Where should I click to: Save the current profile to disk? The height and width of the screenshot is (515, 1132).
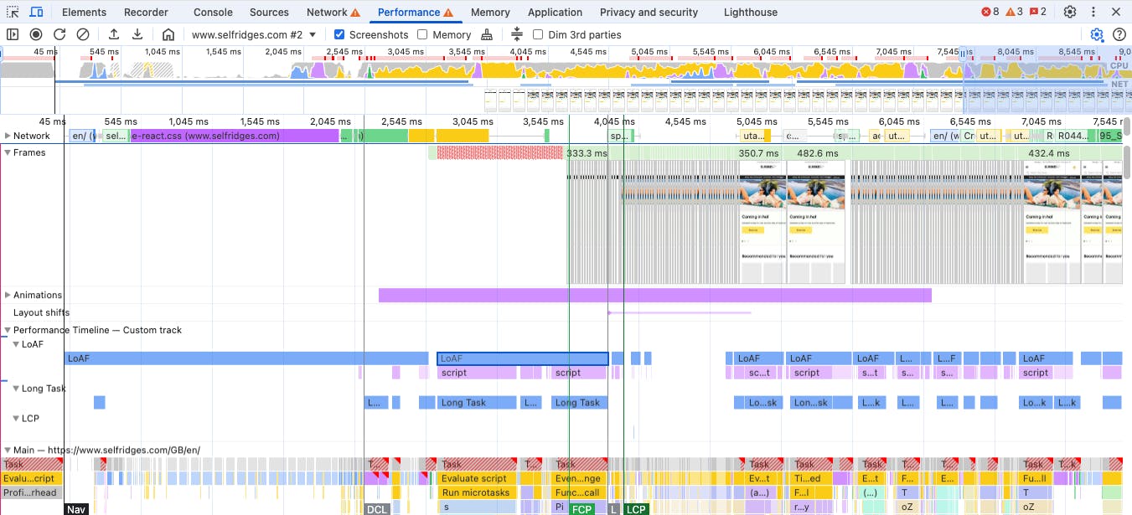click(x=137, y=34)
